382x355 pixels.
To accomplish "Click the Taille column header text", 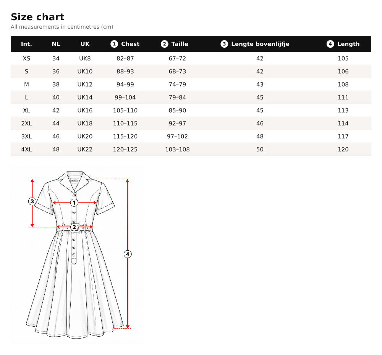I will point(180,44).
